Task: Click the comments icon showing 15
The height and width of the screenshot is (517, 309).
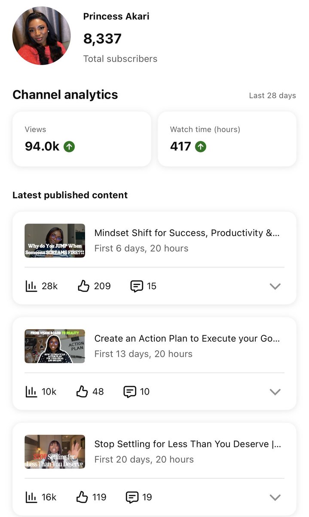Action: coord(137,286)
